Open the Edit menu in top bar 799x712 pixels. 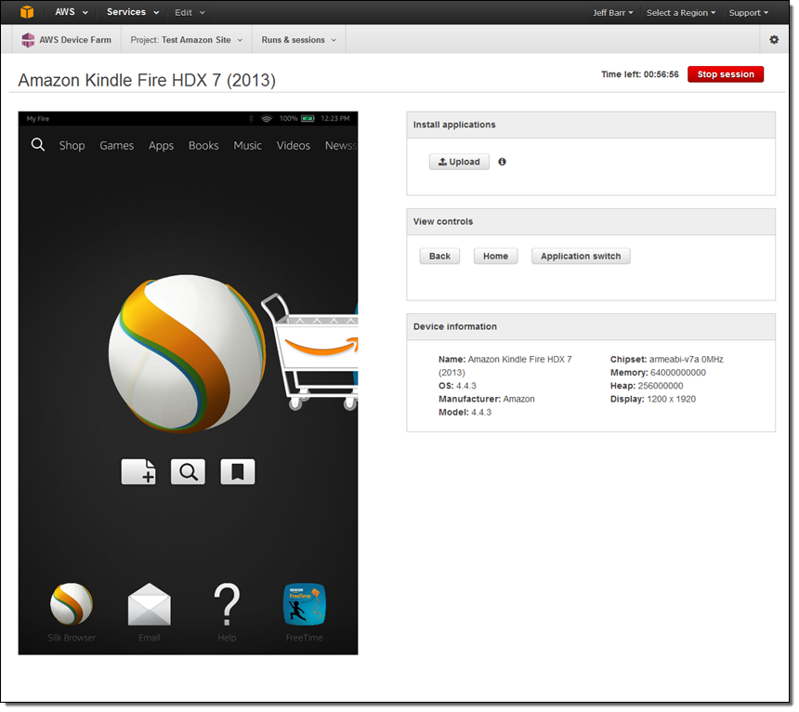coord(190,12)
